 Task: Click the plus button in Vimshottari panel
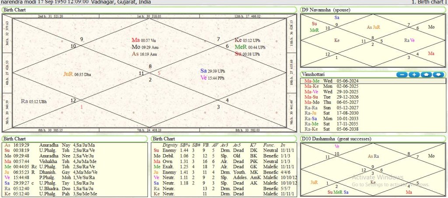point(414,75)
